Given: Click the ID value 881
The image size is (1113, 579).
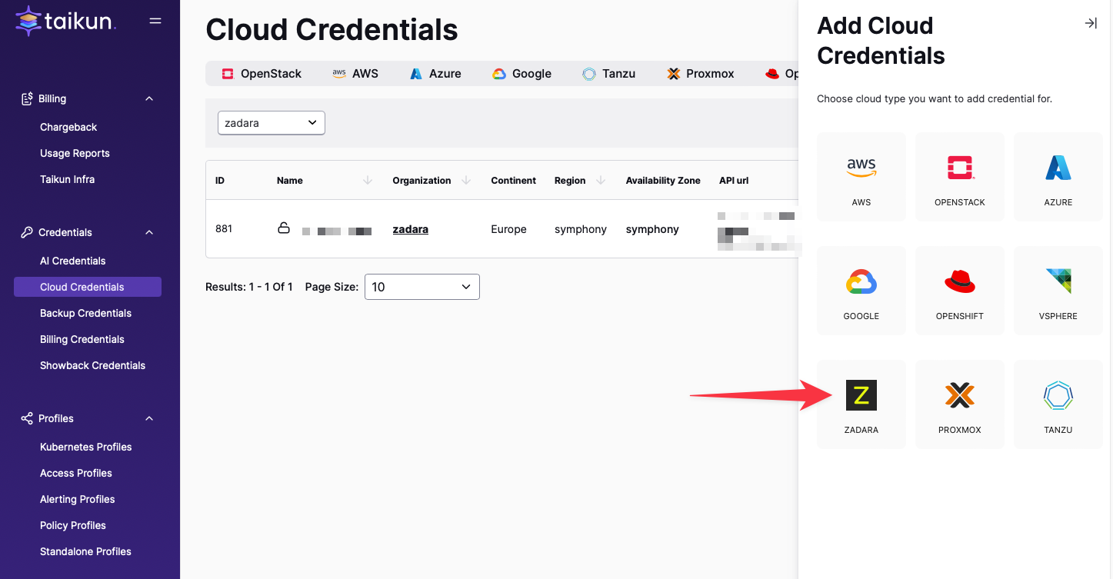Looking at the screenshot, I should (224, 229).
